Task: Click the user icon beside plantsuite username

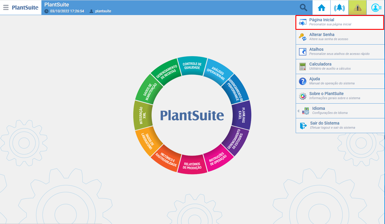Action: click(x=91, y=11)
